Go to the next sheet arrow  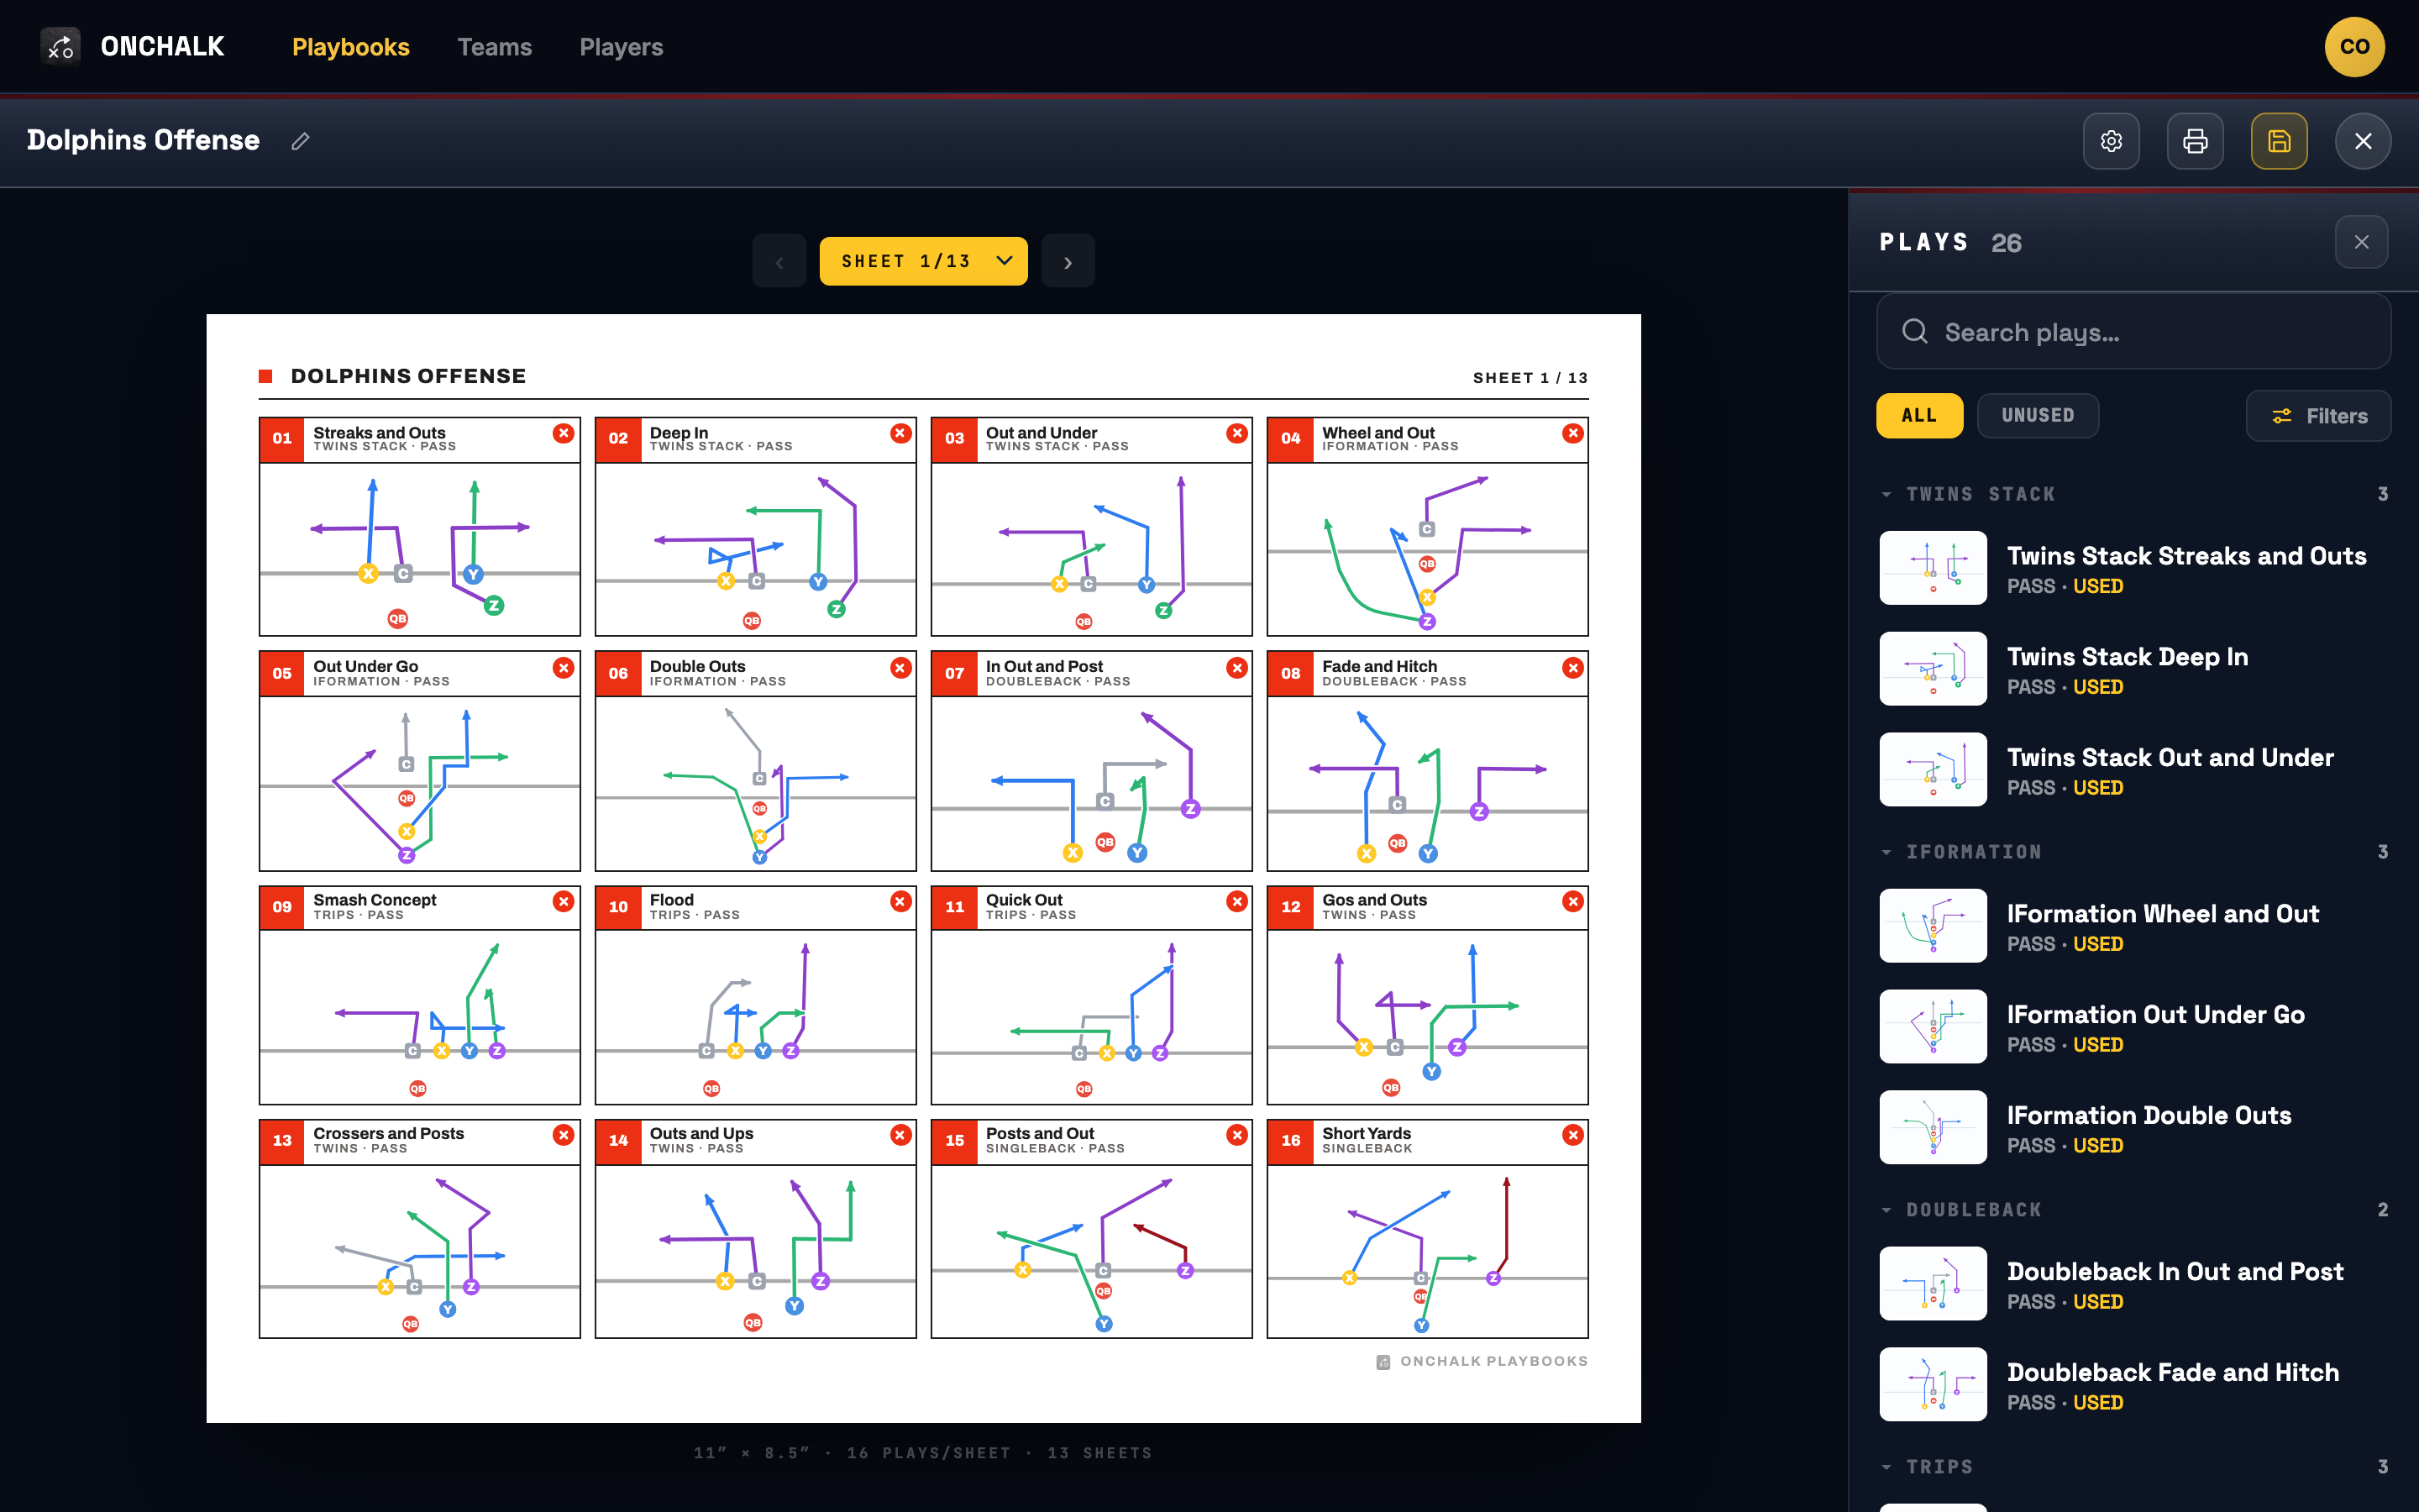[x=1068, y=261]
